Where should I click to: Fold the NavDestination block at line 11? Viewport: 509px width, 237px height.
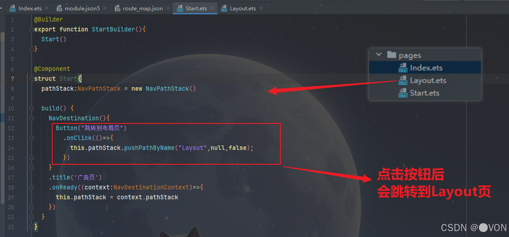[32, 118]
